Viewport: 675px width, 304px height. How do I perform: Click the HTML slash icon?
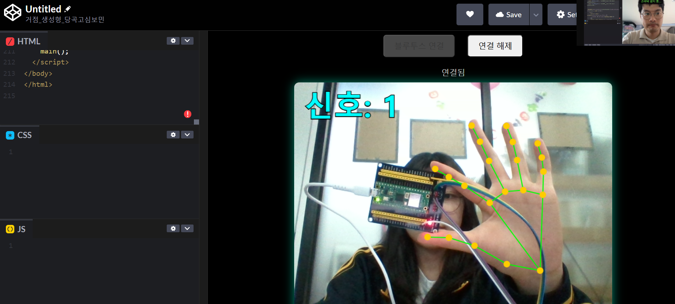(x=10, y=41)
